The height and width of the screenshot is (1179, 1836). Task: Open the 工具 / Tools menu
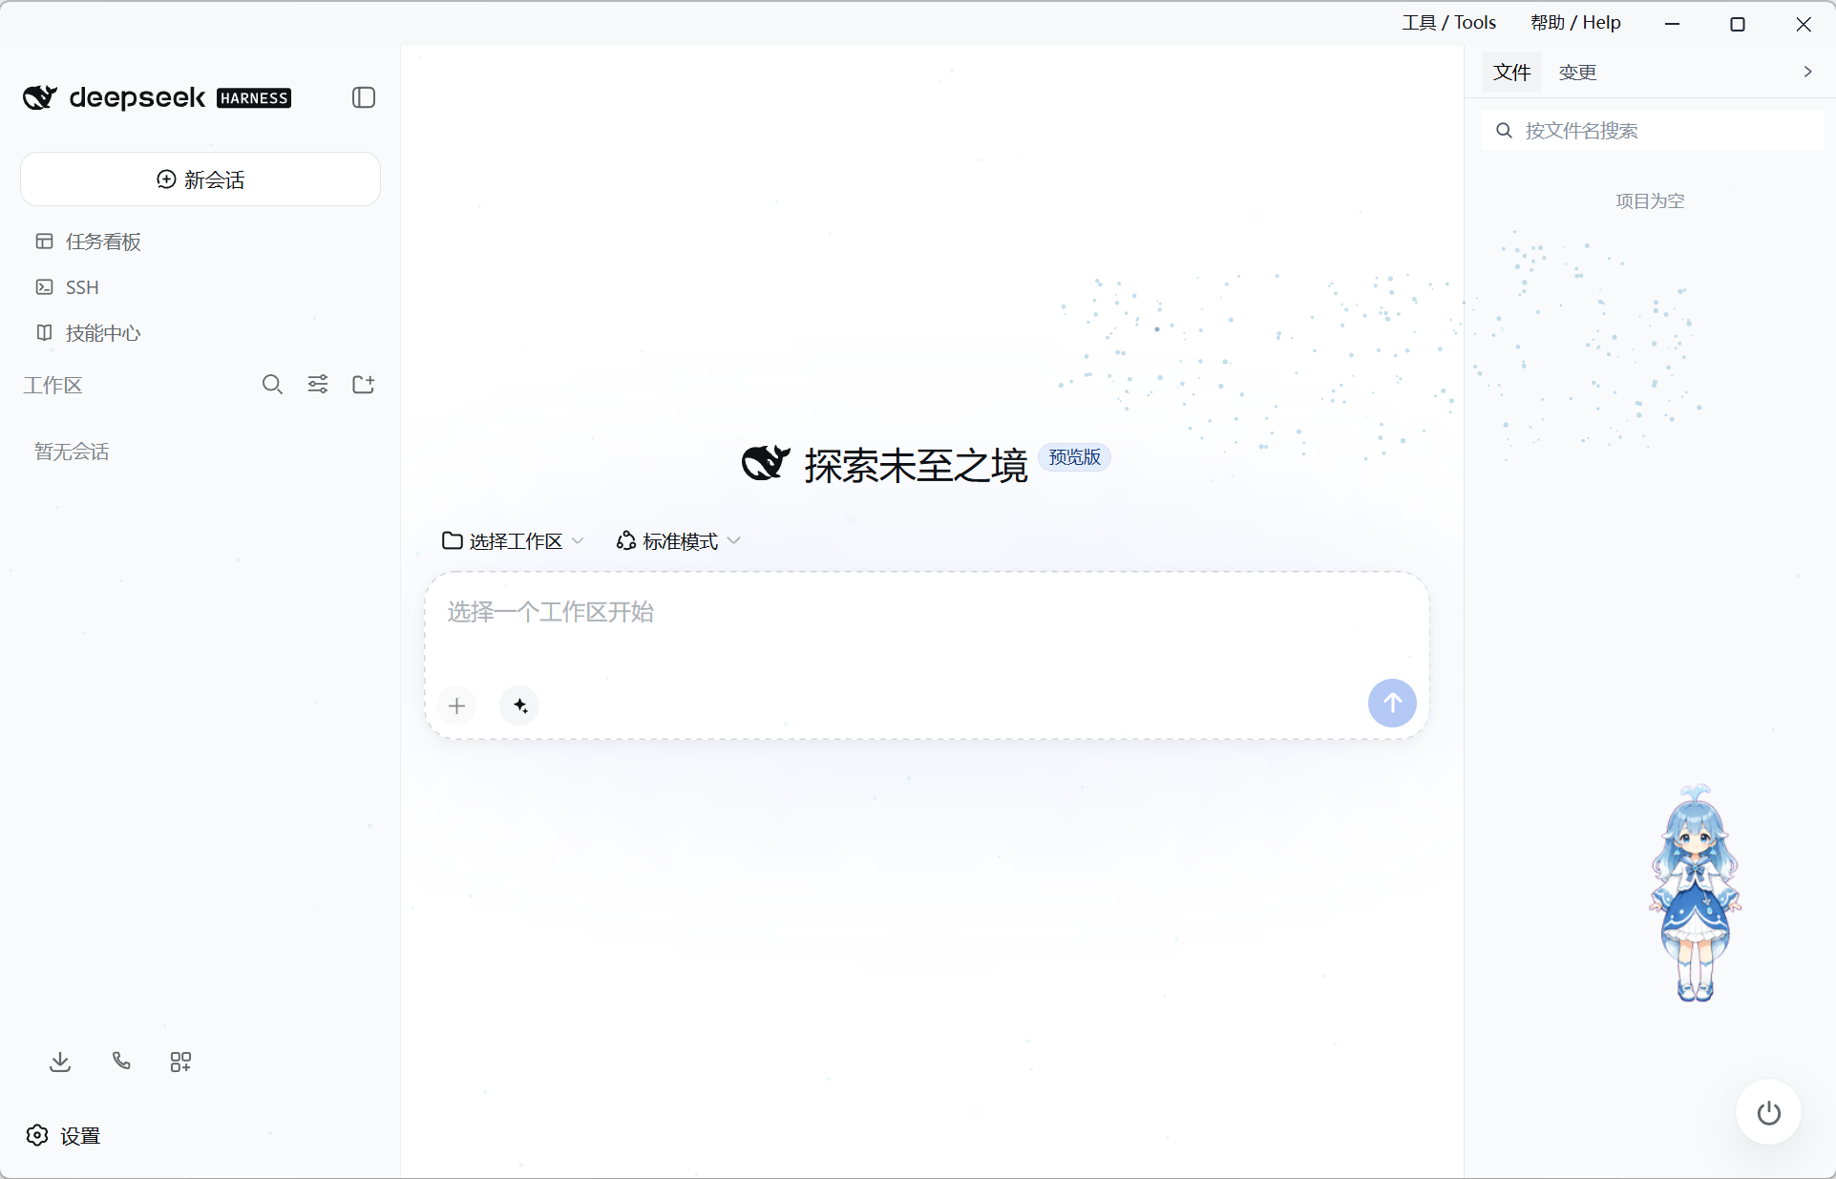(1448, 22)
